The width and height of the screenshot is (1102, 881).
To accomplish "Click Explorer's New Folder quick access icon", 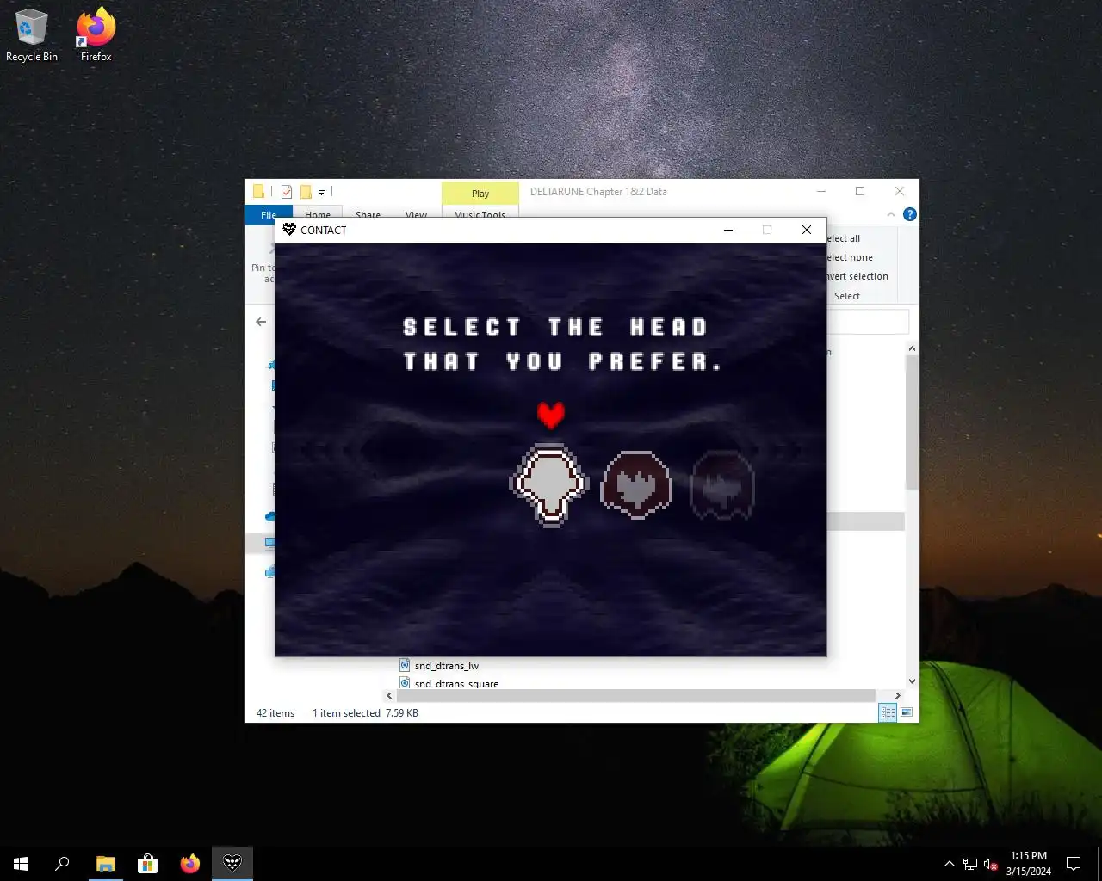I will (x=306, y=192).
